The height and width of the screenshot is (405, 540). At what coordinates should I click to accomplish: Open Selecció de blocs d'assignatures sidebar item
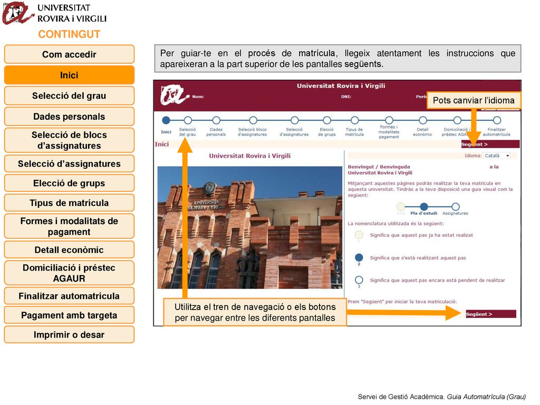(x=69, y=140)
